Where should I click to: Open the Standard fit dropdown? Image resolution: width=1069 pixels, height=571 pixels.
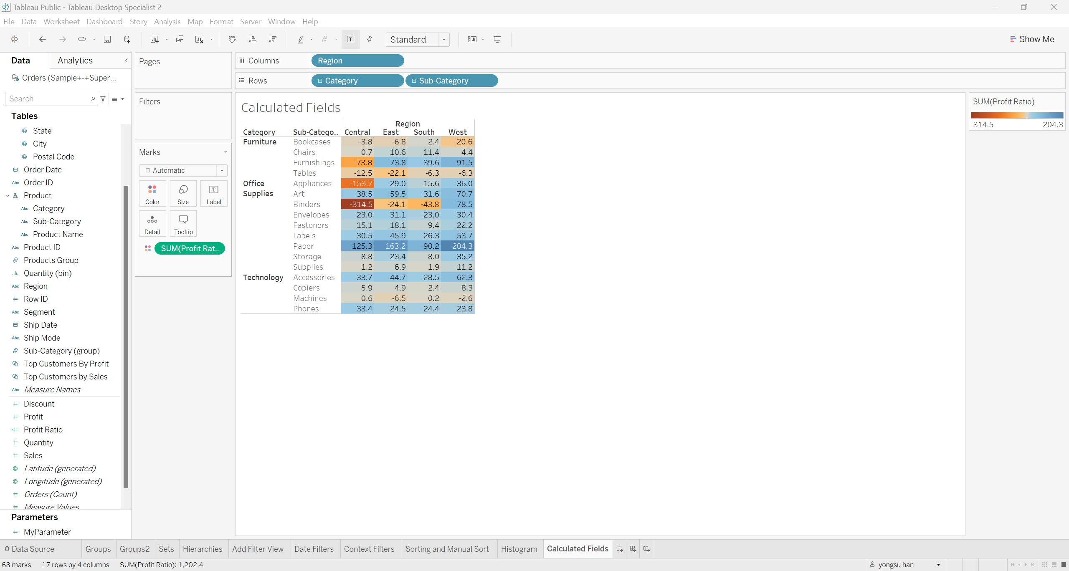coord(444,40)
